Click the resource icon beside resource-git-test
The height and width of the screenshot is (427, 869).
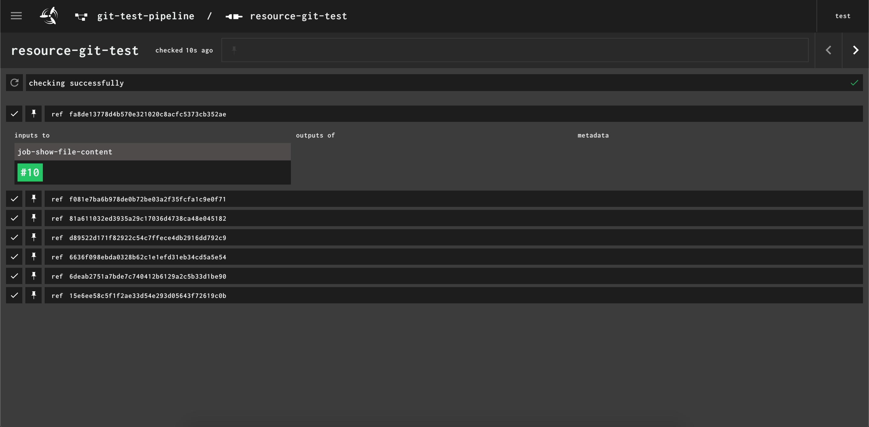pos(234,16)
